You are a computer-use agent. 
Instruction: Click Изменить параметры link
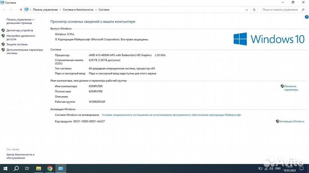tap(291, 88)
